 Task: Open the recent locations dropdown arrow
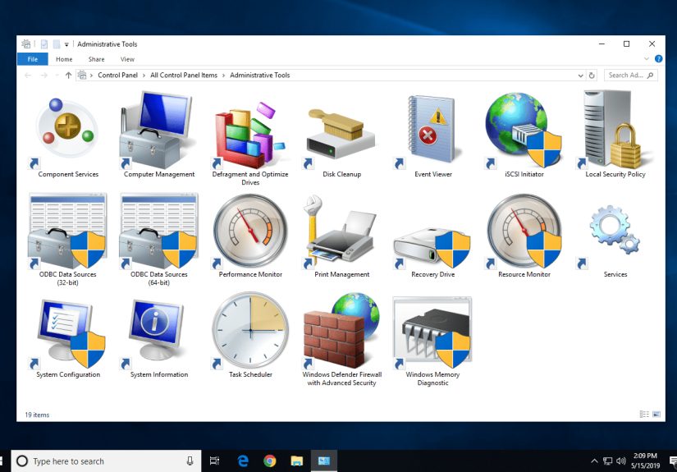[x=57, y=76]
